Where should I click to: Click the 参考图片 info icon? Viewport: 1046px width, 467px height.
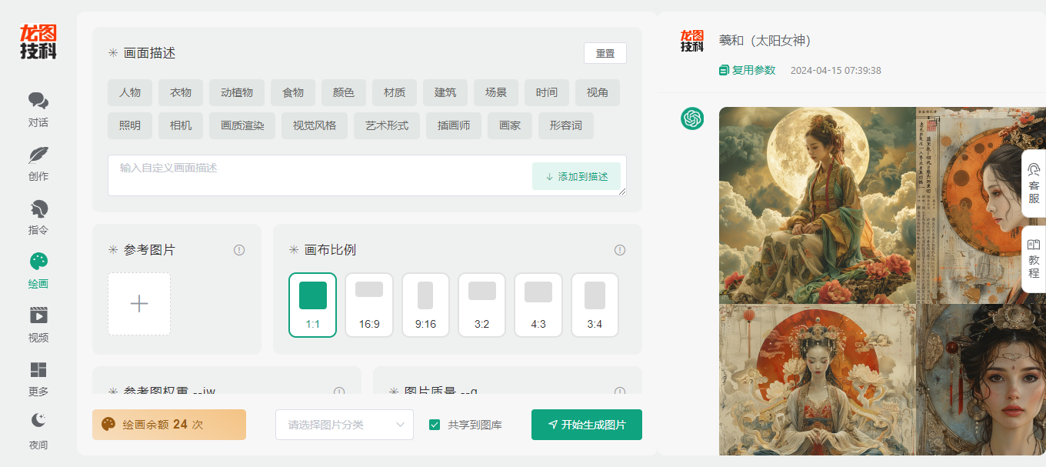tap(239, 250)
